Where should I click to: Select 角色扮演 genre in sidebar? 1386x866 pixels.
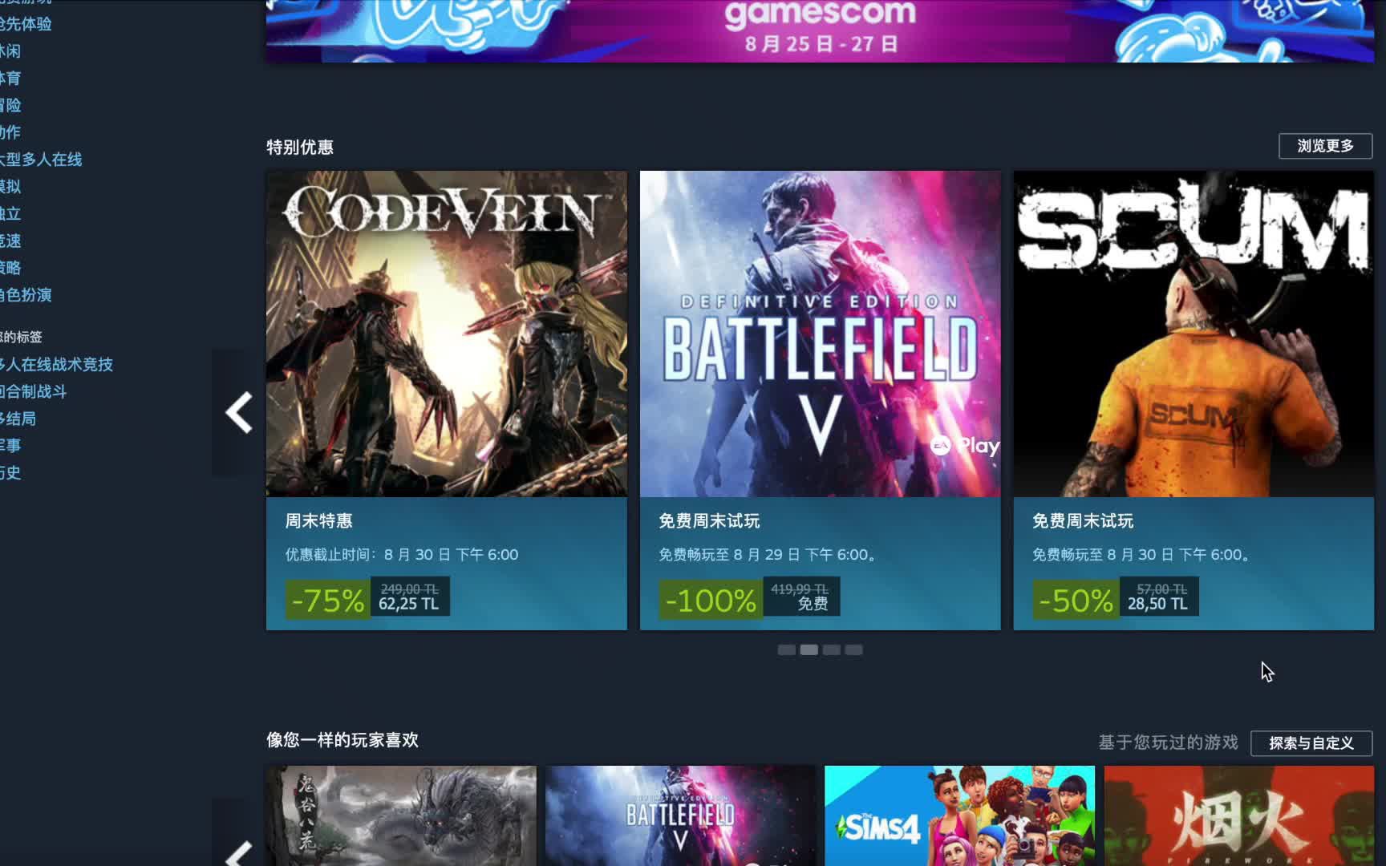point(26,295)
